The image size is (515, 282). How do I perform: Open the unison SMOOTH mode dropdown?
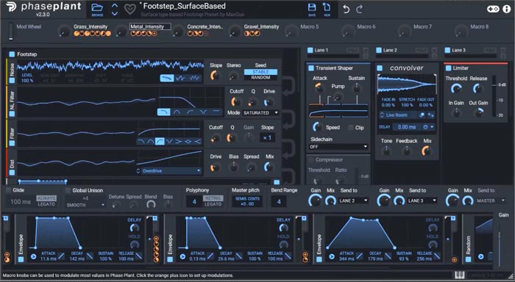tap(85, 205)
